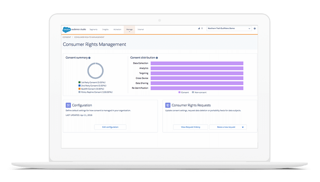Viewport: 320px width, 182px height.
Task: Click the consent summary donut chart
Action: pos(95,71)
